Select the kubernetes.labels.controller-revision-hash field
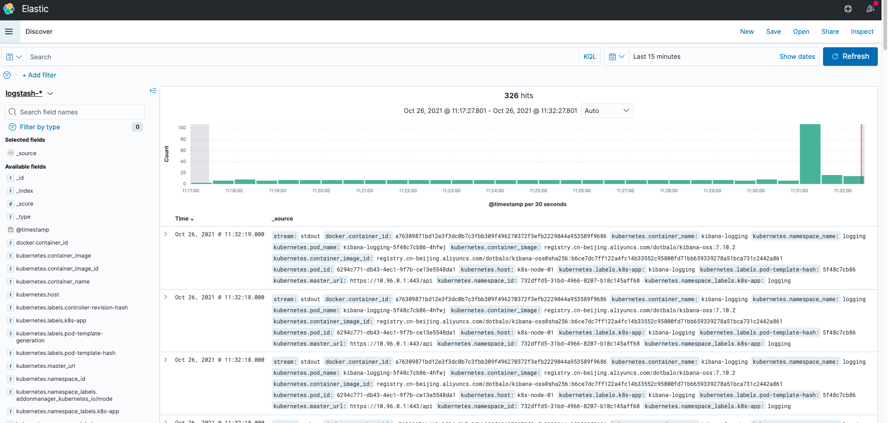This screenshot has width=888, height=423. (72, 308)
